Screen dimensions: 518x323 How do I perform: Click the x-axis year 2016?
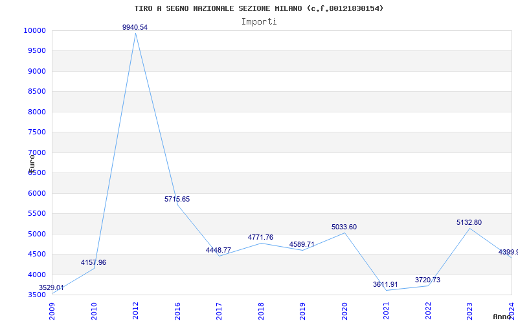(177, 311)
